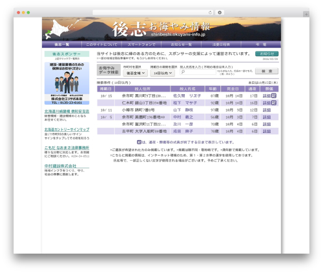Click the 10/11 posting date cell
This screenshot has height=273, width=323.
coord(106,110)
